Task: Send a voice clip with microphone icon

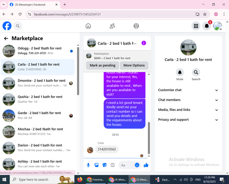Action: pyautogui.click(x=88, y=165)
